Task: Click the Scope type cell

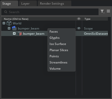Action: (88, 29)
